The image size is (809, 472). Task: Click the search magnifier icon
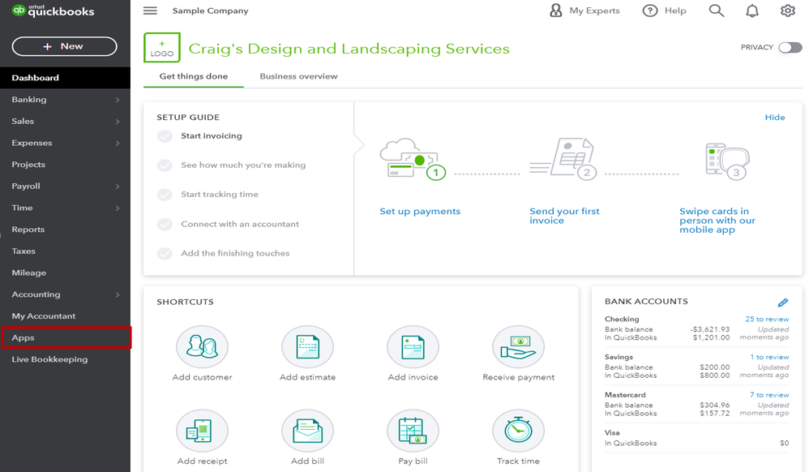(x=716, y=11)
